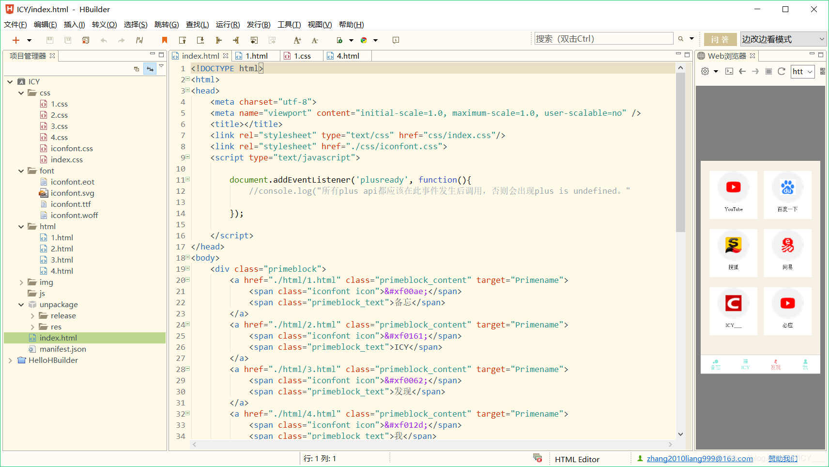Click the YouTube tile in the browser preview

point(734,194)
